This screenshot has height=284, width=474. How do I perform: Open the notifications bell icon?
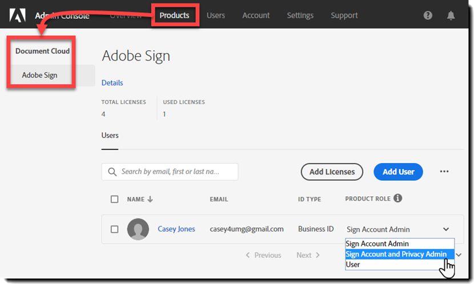tap(451, 15)
